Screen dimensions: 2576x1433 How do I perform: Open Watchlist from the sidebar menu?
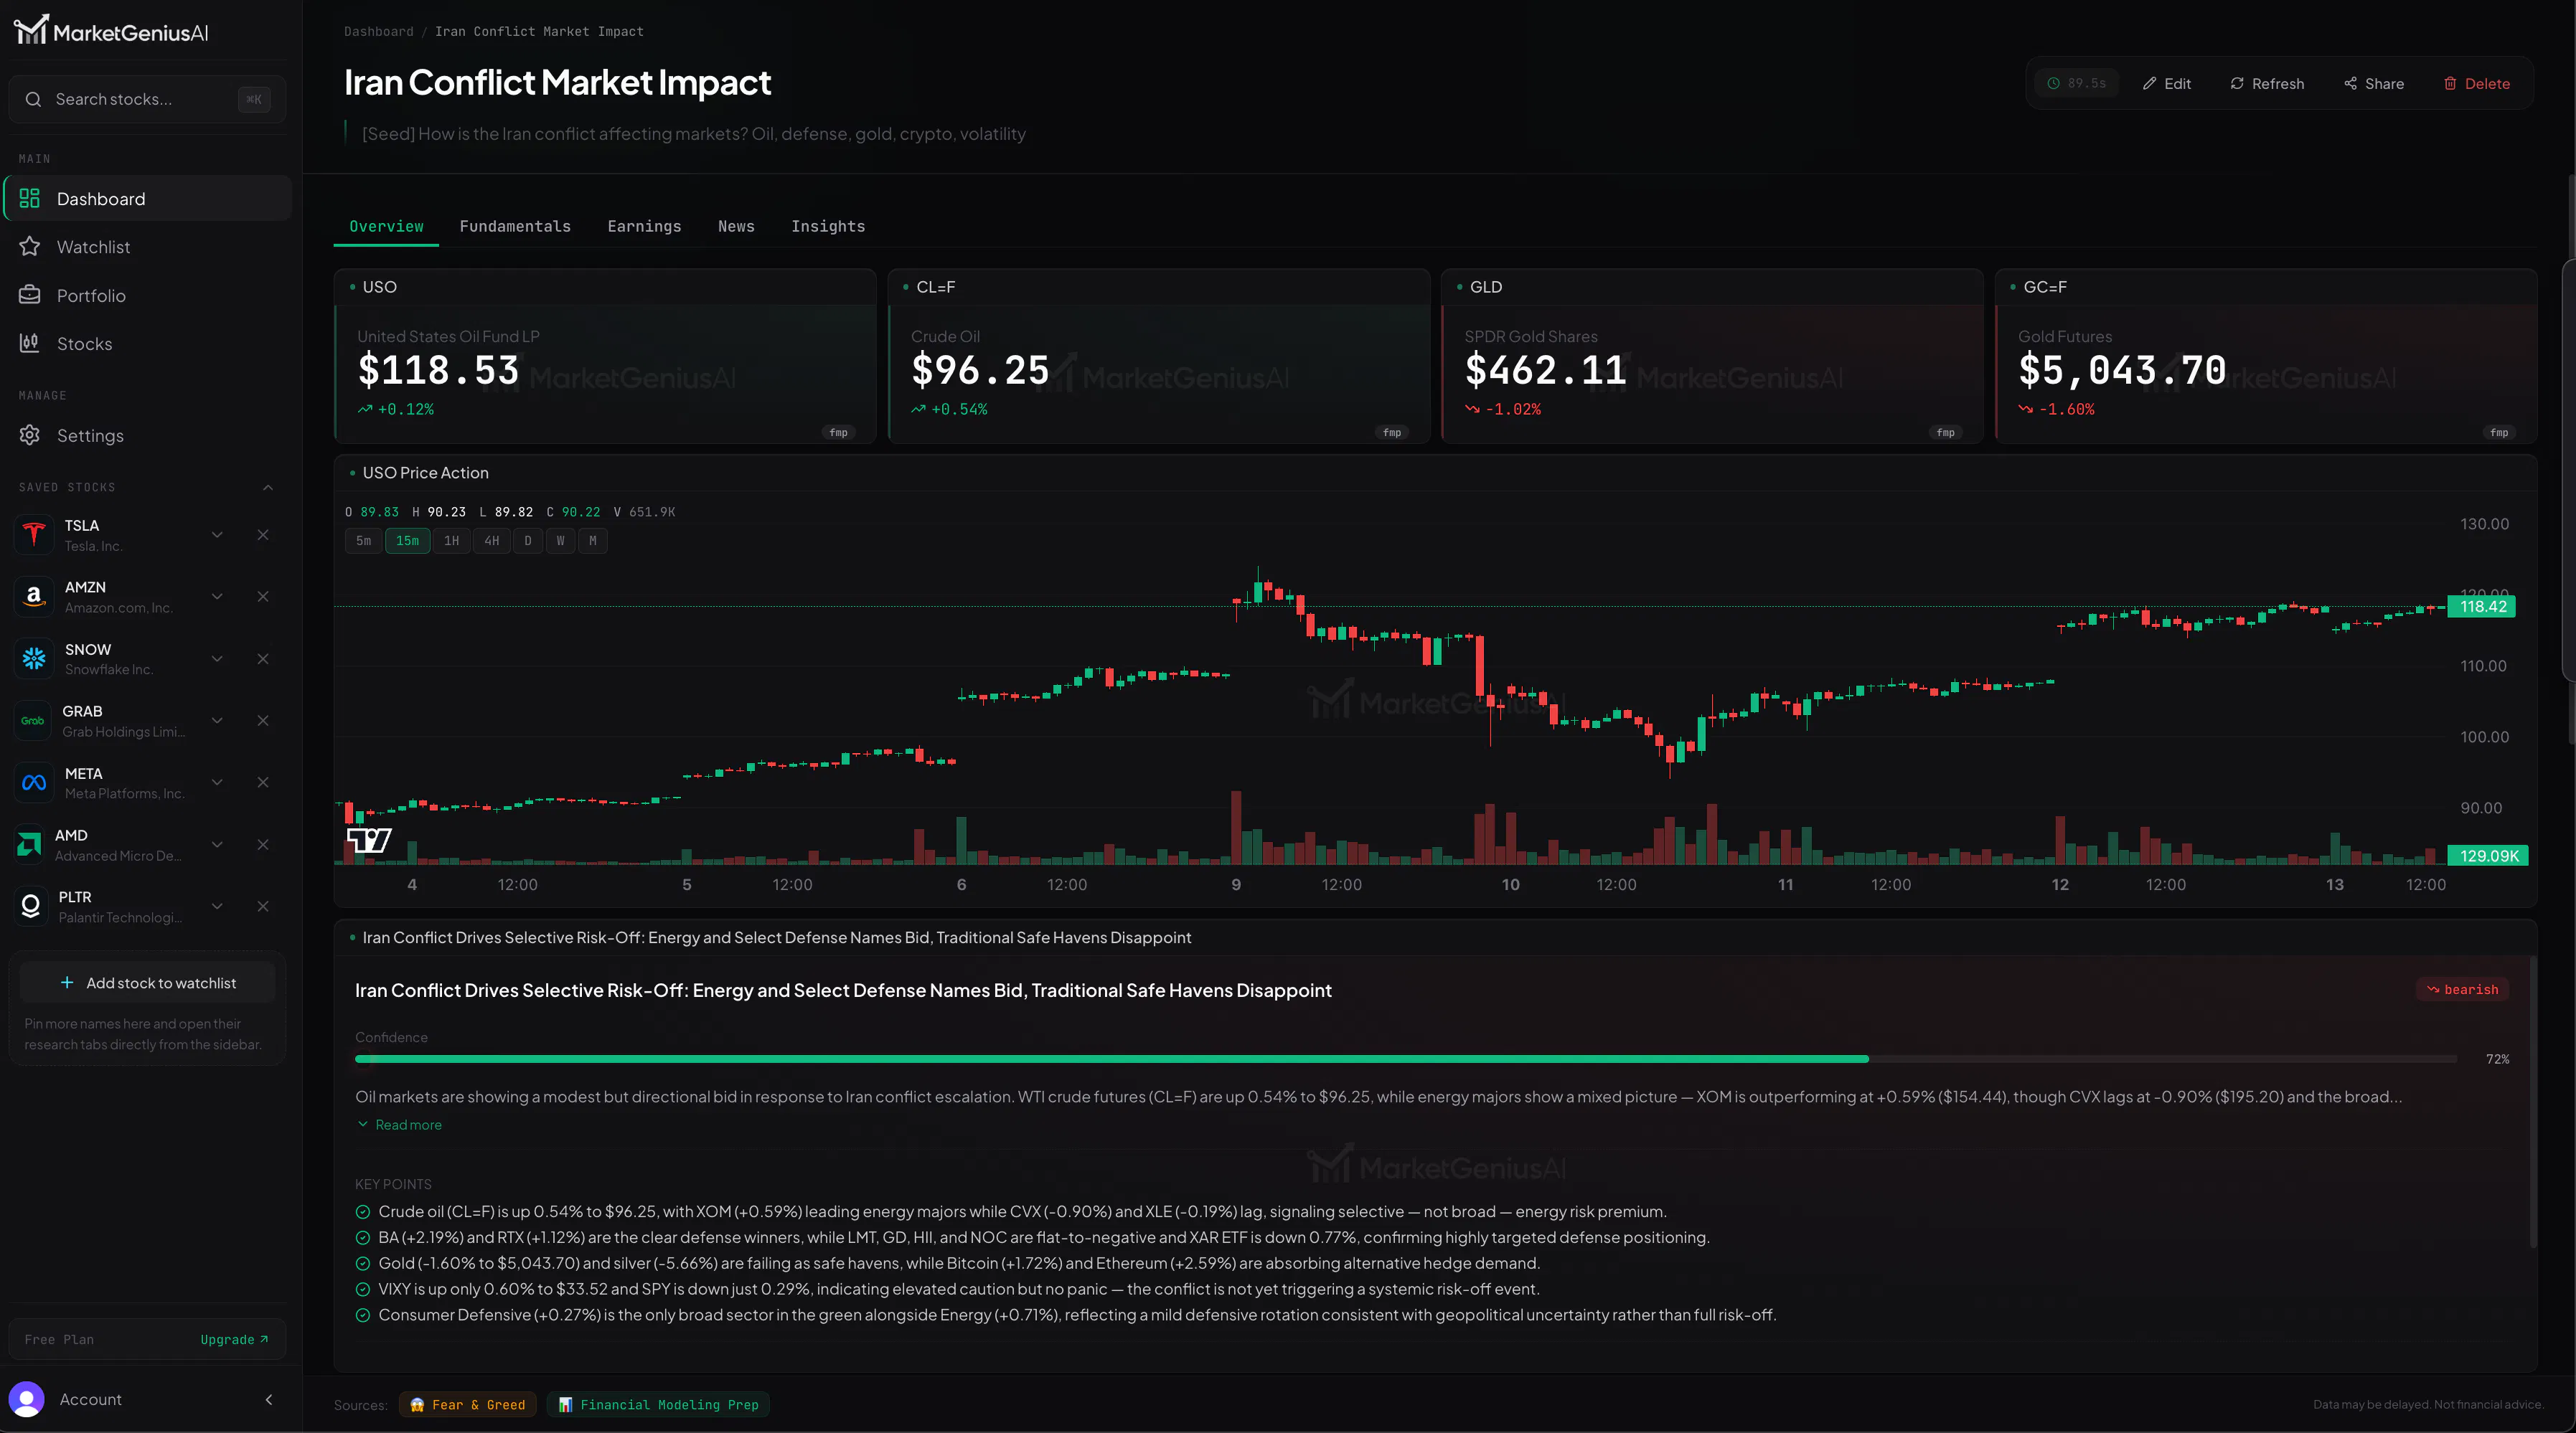tap(148, 247)
